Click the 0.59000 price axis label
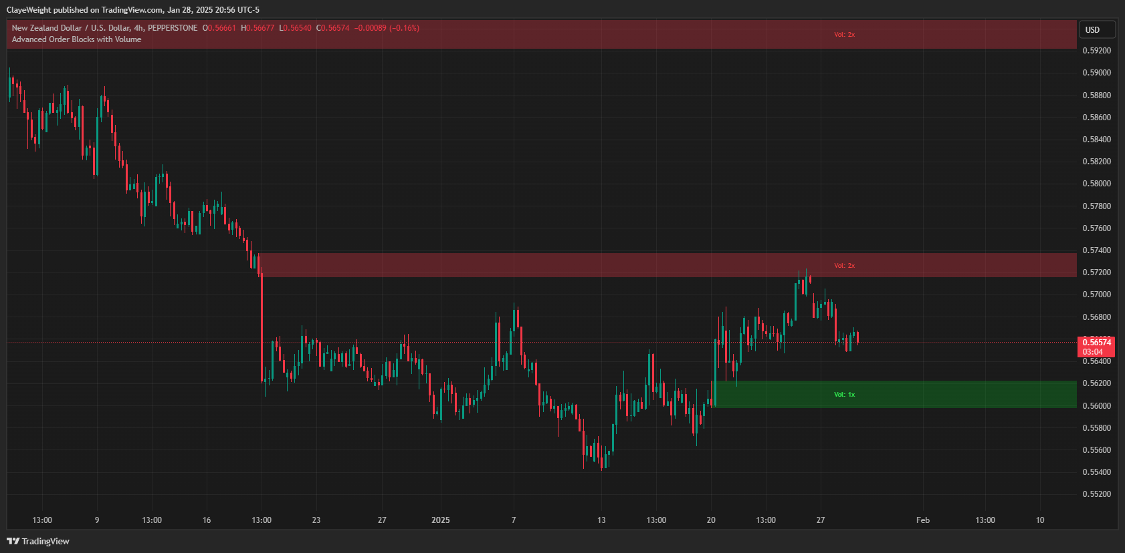The image size is (1125, 553). [x=1096, y=73]
